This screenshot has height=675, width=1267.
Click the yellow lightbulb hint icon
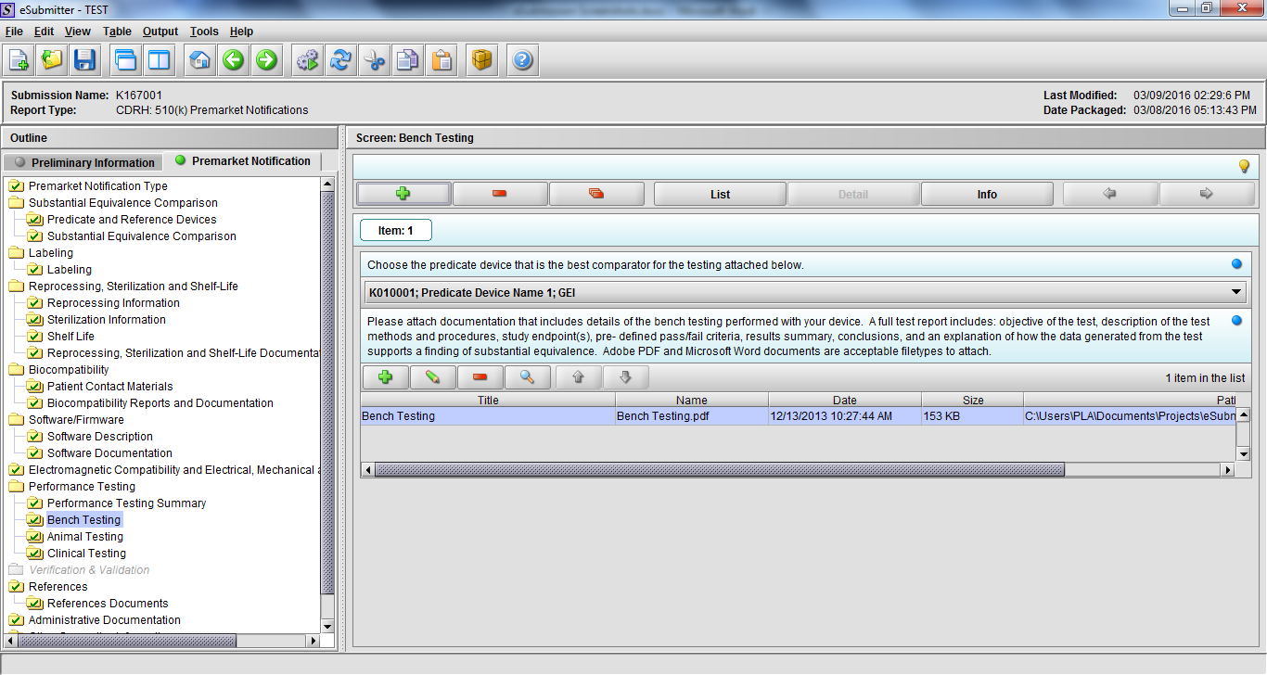point(1245,166)
